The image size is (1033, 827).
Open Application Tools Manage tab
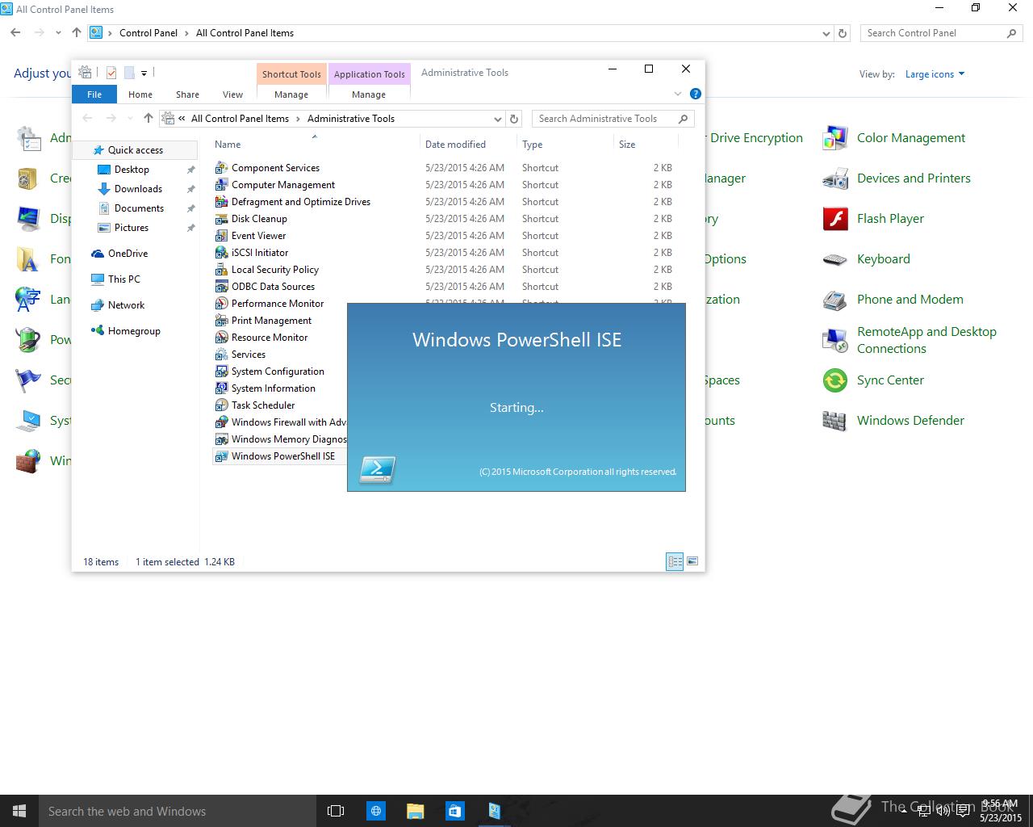(369, 94)
